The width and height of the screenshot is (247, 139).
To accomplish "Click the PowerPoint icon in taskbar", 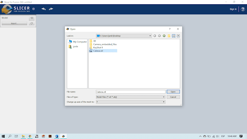I will pyautogui.click(x=43, y=136).
